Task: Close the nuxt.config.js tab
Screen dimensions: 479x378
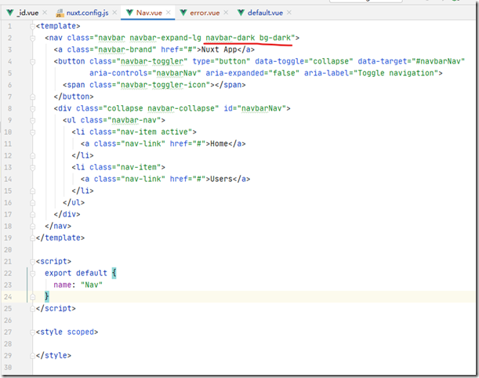Action: [114, 13]
